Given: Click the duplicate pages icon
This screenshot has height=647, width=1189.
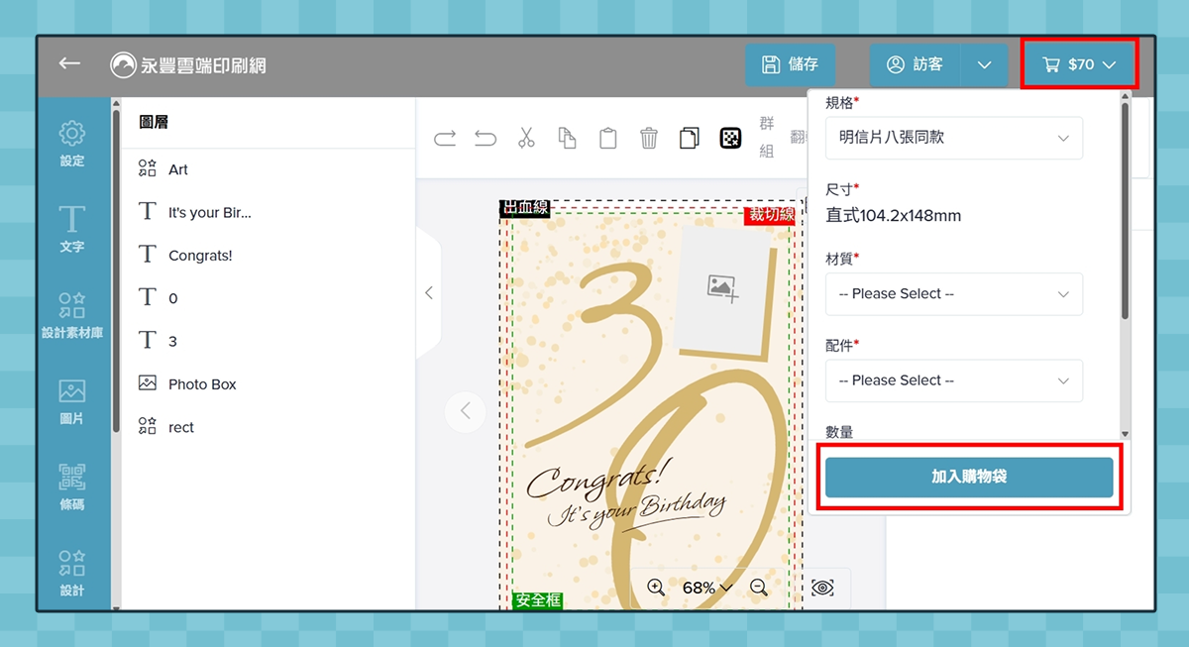Looking at the screenshot, I should point(690,138).
